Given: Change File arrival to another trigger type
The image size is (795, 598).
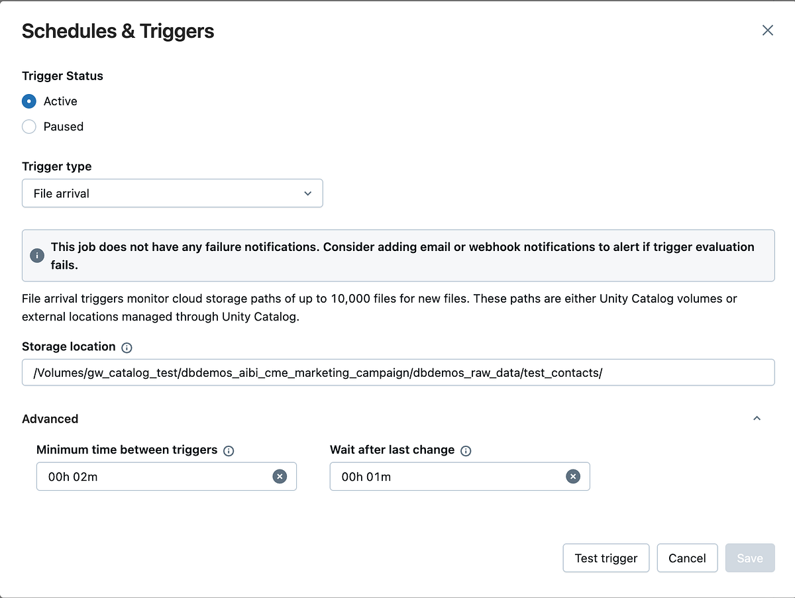Looking at the screenshot, I should [172, 193].
